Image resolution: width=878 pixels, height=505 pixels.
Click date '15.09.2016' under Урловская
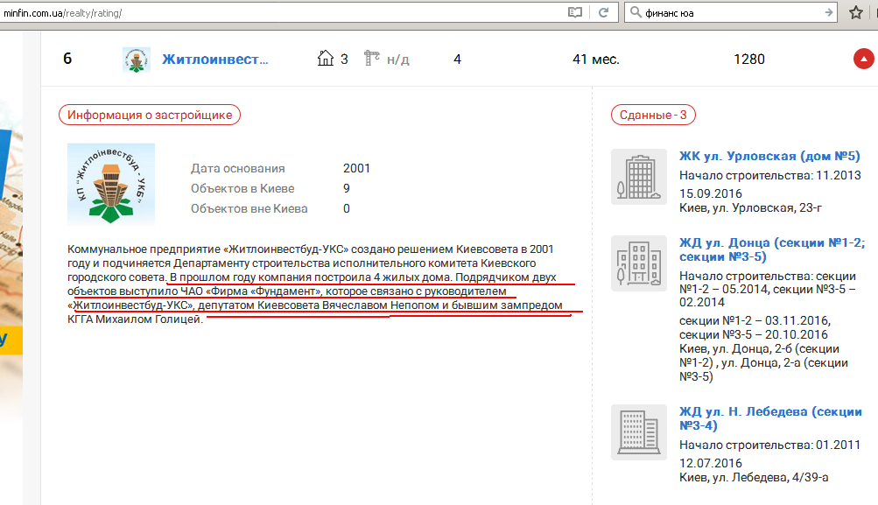click(711, 193)
